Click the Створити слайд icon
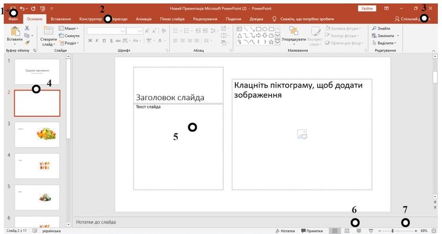Viewport: 442px width, 234px height. (x=48, y=31)
